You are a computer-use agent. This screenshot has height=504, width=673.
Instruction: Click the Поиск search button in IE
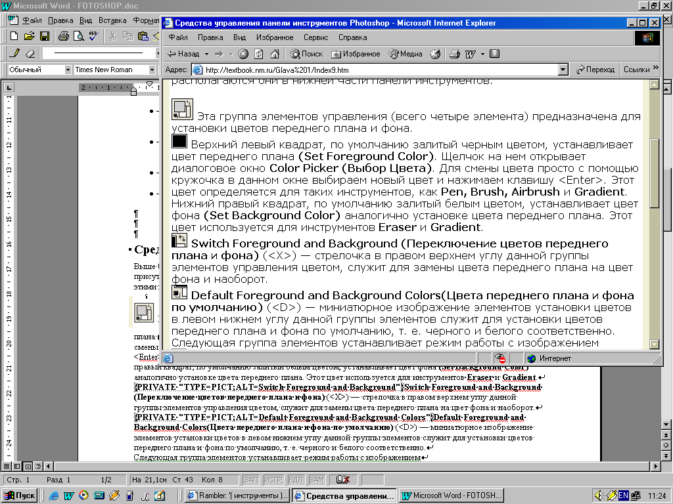point(306,54)
